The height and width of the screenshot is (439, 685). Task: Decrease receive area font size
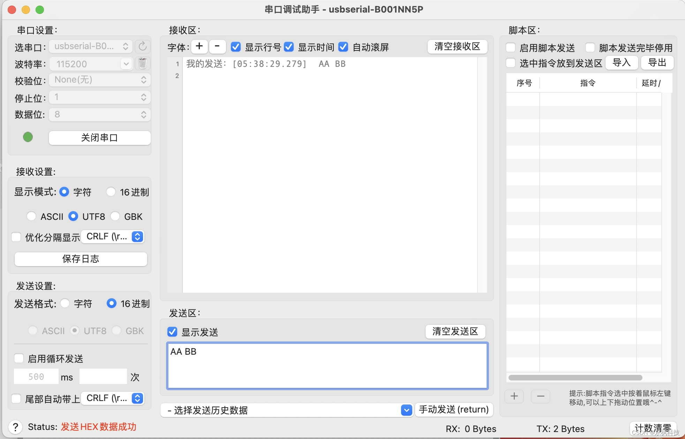tap(217, 46)
